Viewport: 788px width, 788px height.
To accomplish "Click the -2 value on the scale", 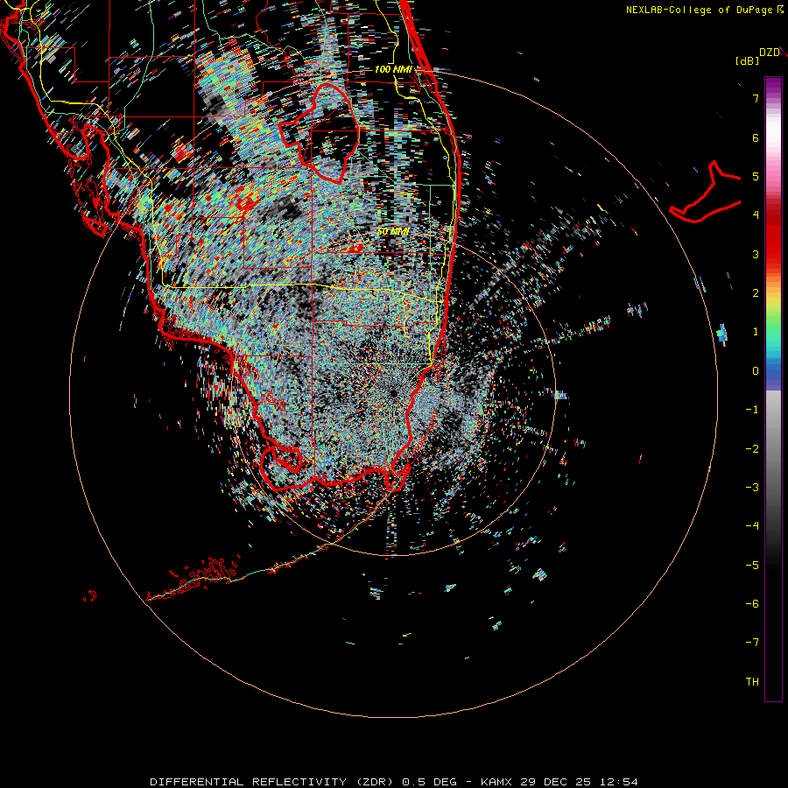I will coord(752,448).
